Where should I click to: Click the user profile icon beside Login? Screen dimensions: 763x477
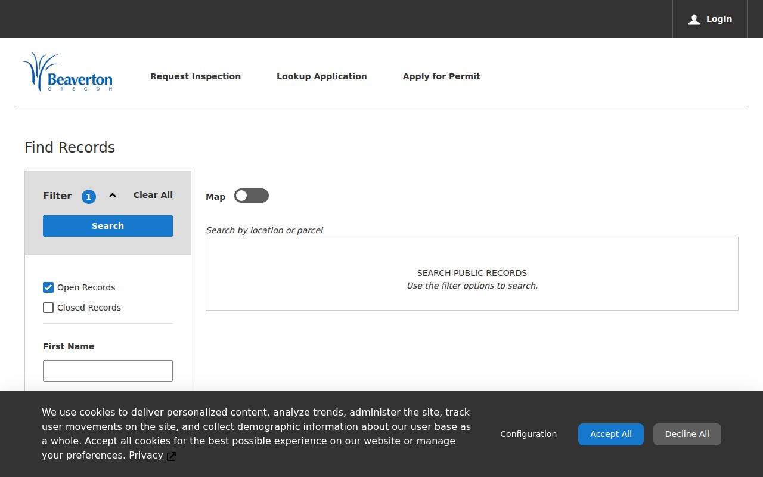point(694,20)
